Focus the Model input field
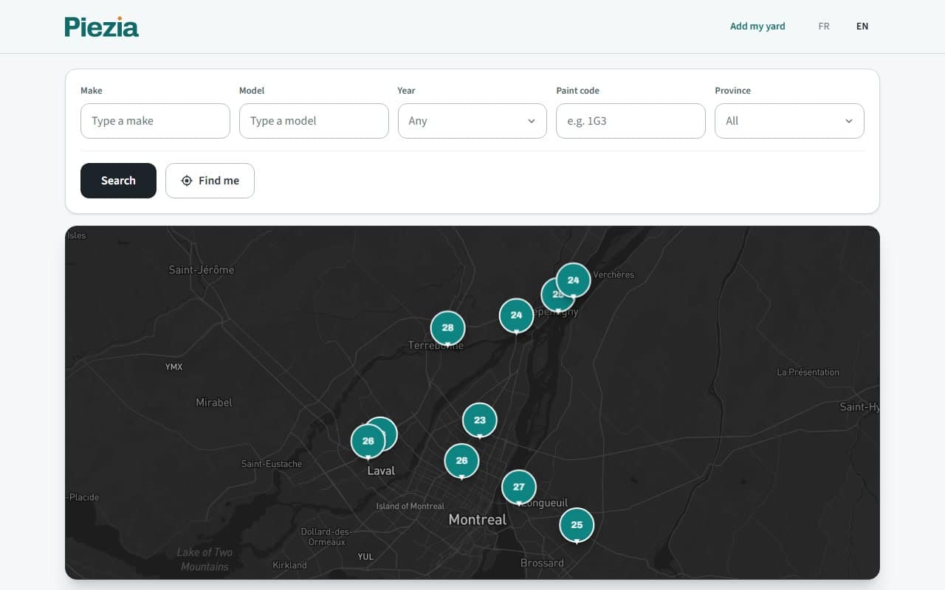 click(x=314, y=121)
